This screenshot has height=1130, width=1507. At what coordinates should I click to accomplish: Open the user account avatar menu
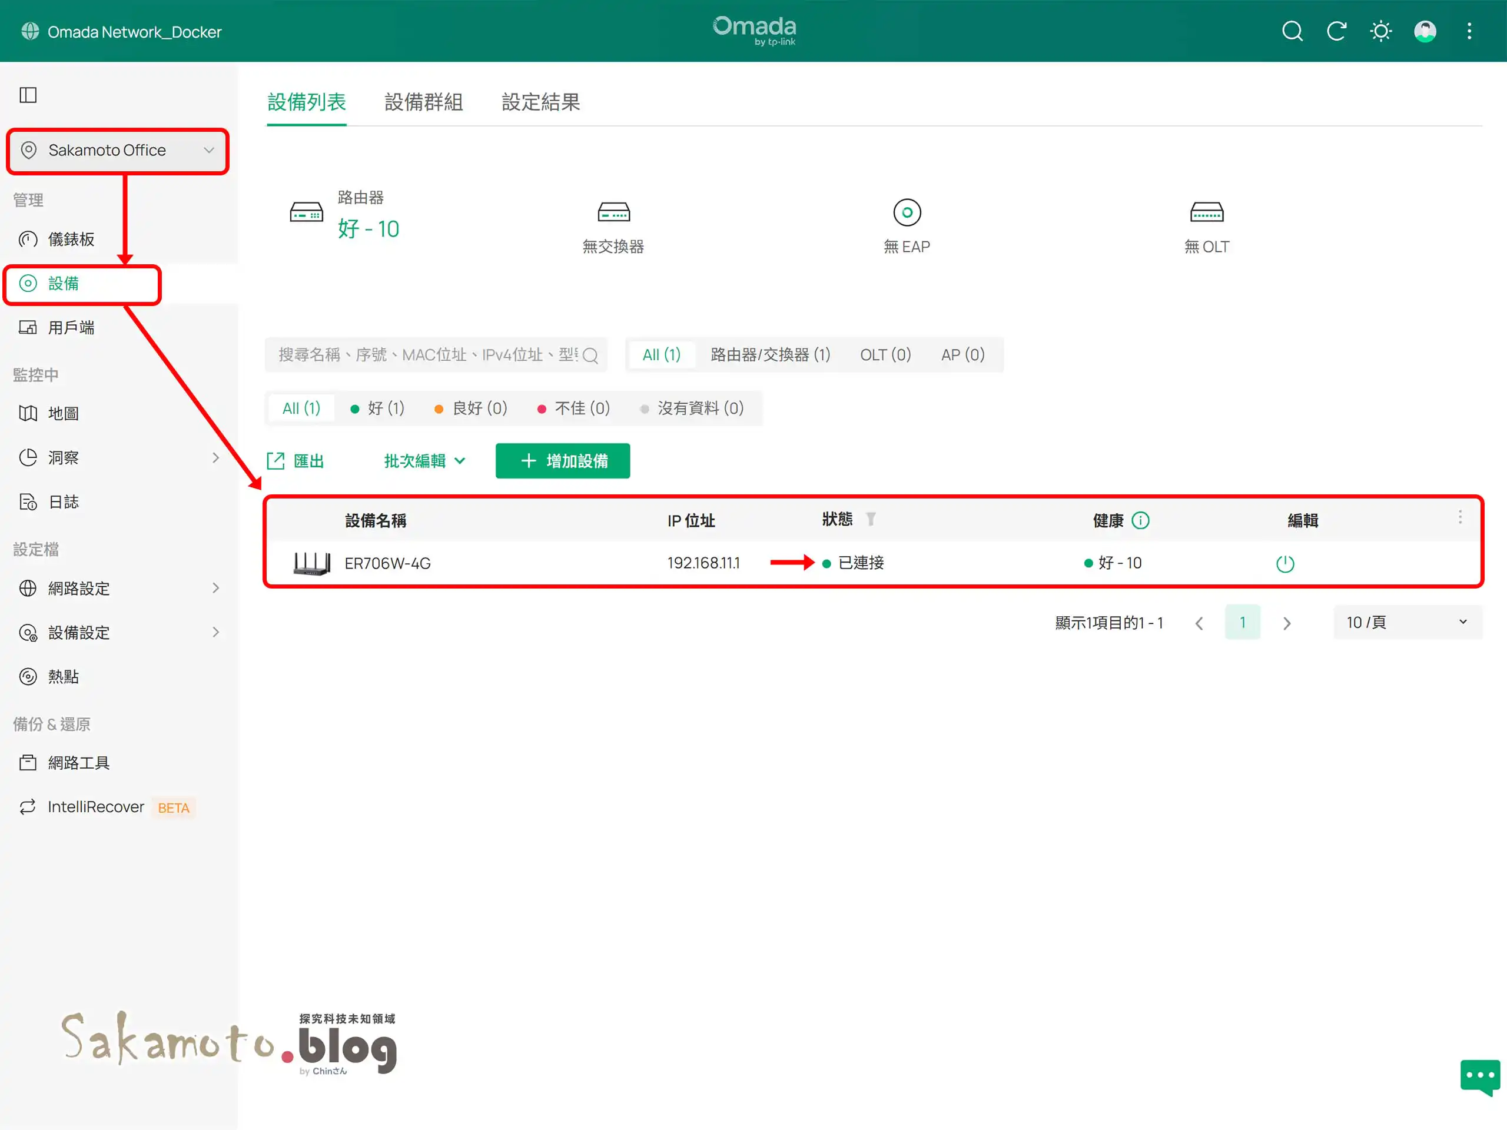point(1425,31)
